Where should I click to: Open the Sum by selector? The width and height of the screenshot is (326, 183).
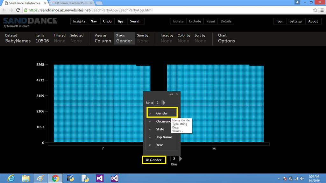(x=143, y=38)
